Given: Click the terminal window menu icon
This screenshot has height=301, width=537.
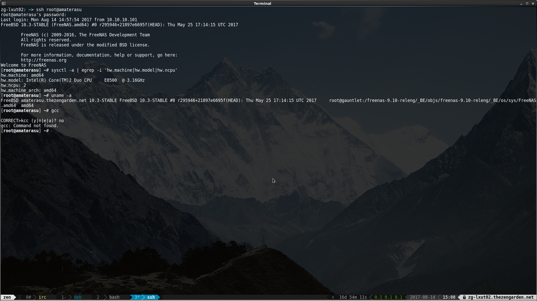Looking at the screenshot, I should (x=4, y=4).
